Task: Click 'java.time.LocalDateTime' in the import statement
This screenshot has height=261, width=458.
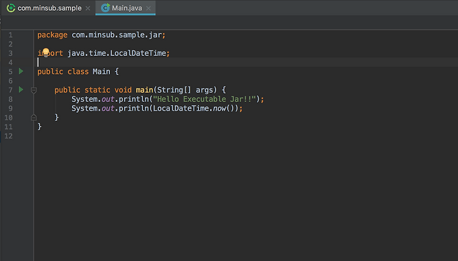Action: tap(116, 53)
